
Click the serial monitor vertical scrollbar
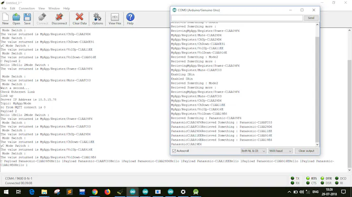[317, 84]
